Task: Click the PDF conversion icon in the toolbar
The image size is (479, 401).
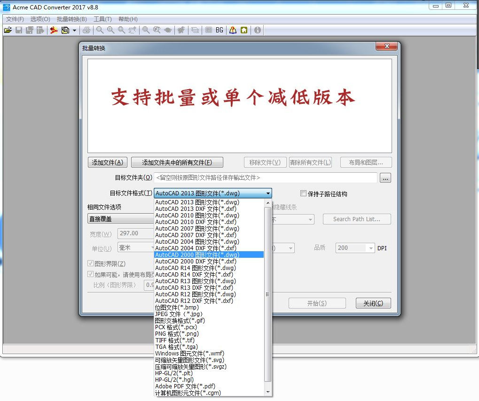Action: (x=53, y=30)
